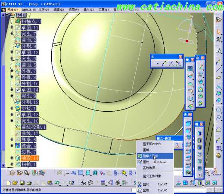Image resolution: width=224 pixels, height=194 pixels.
Task: Close the floating quick view toolbar
Action: [x=190, y=115]
